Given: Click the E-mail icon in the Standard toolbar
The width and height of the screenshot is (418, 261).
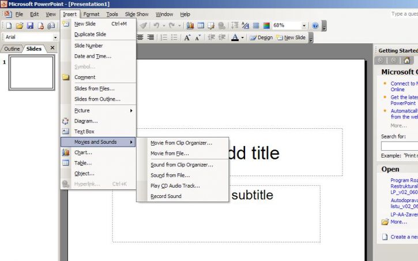Looking at the screenshot, I should pyautogui.click(x=51, y=25).
